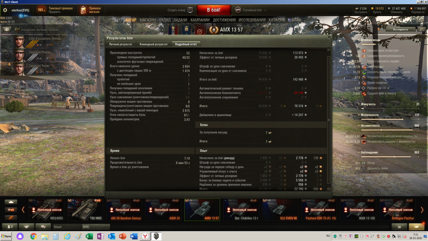Click the AMX 13 57 mastery badge emblem
Viewport: 428px width, 241px height.
214,30
